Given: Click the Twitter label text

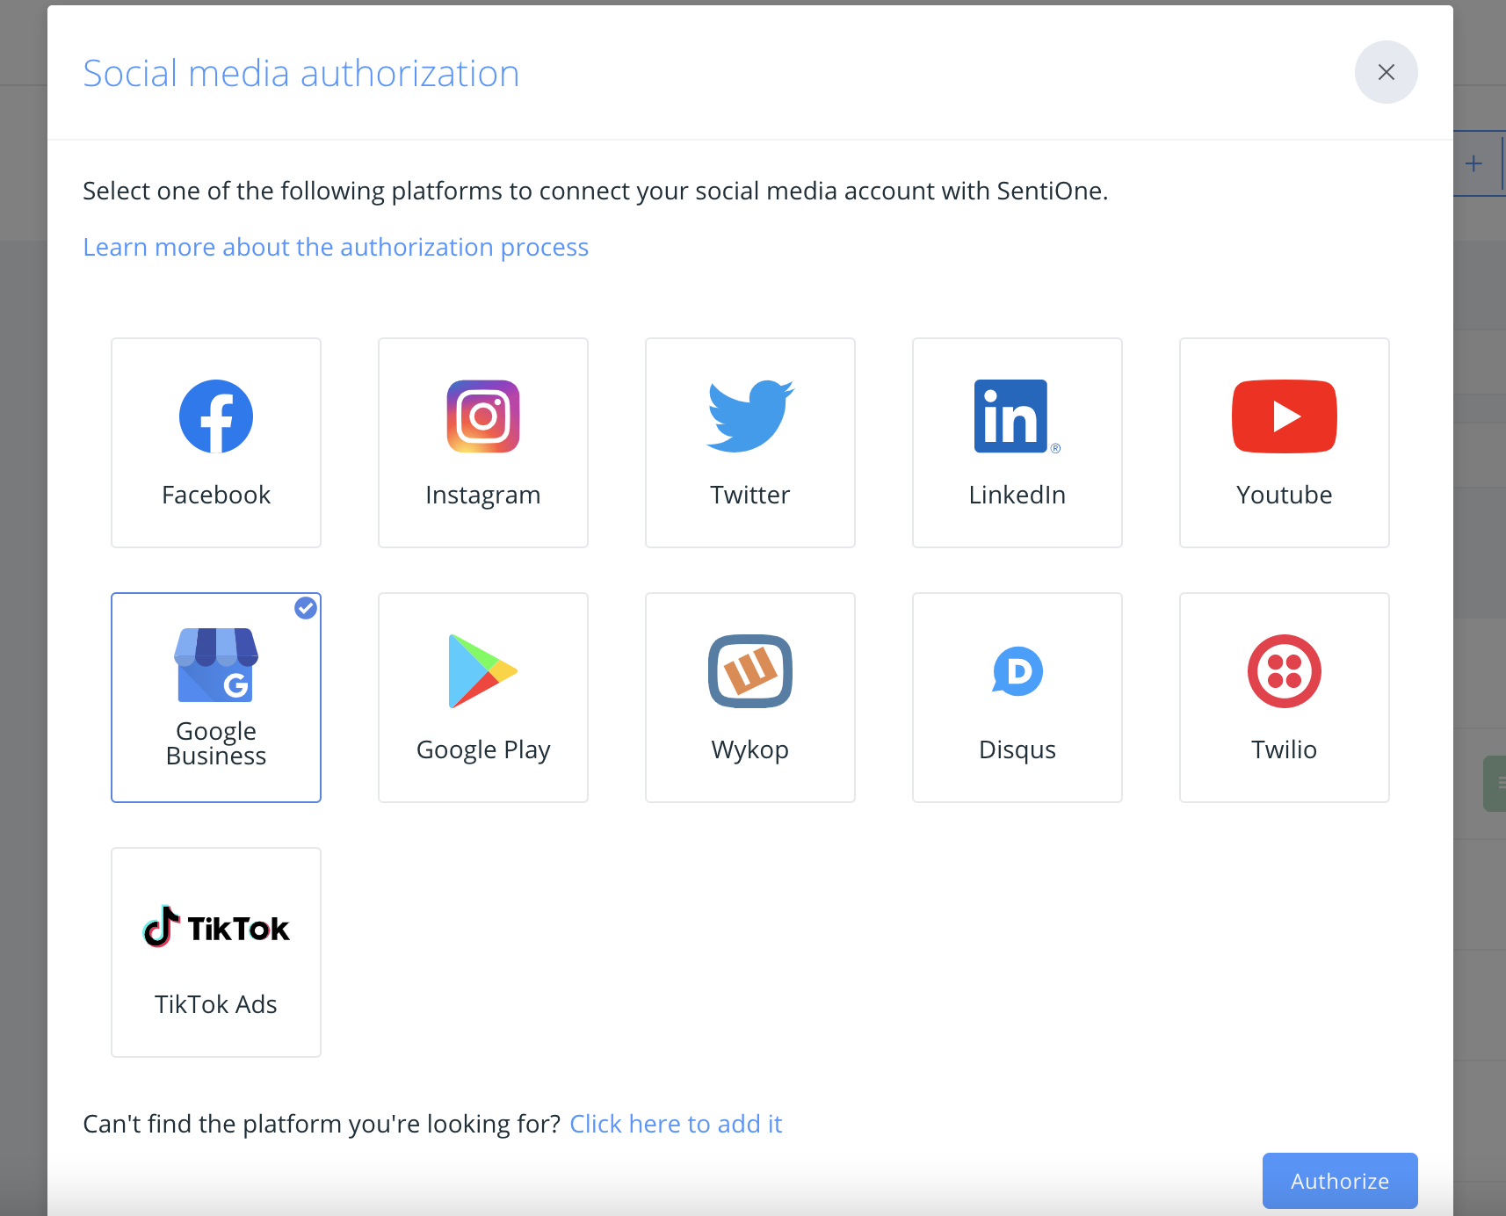Looking at the screenshot, I should pos(750,495).
